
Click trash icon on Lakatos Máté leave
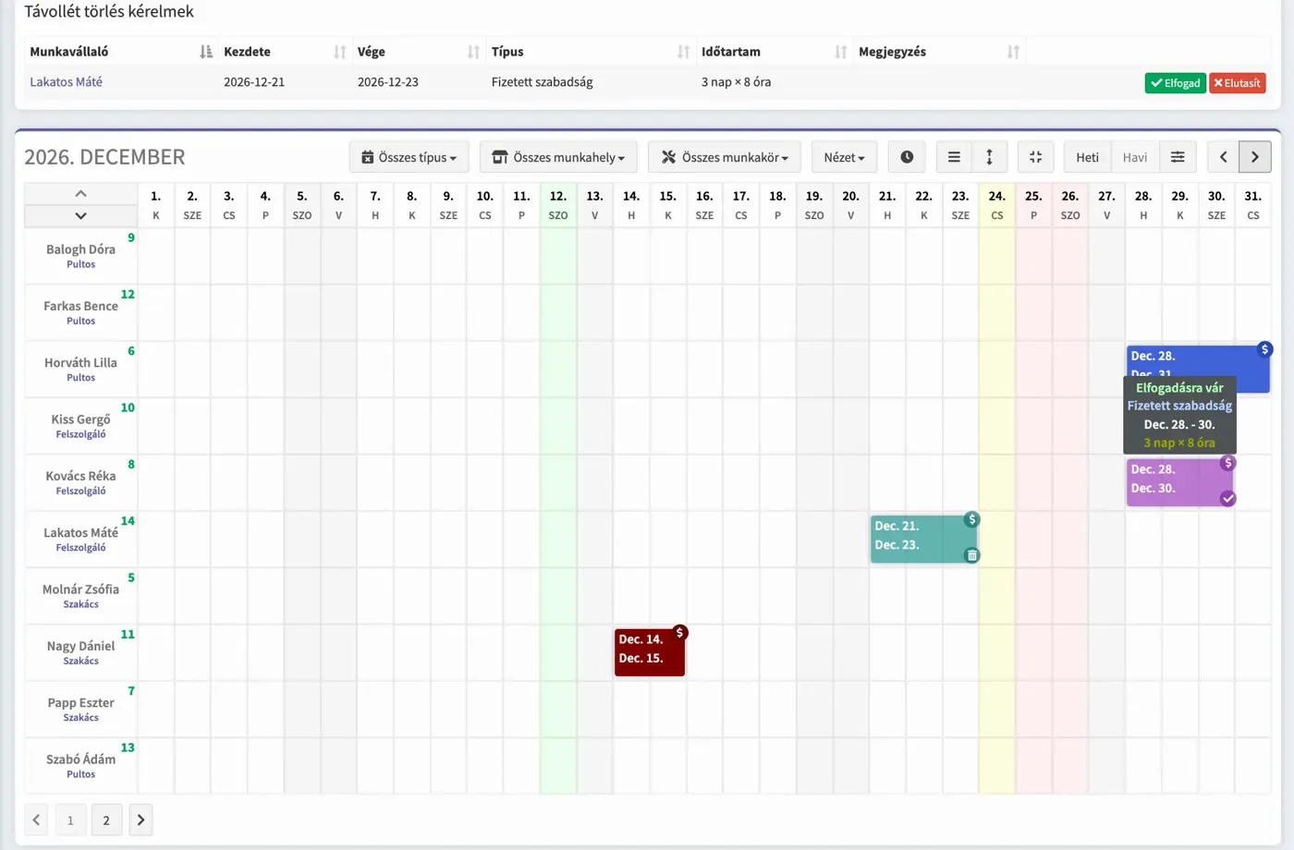971,555
